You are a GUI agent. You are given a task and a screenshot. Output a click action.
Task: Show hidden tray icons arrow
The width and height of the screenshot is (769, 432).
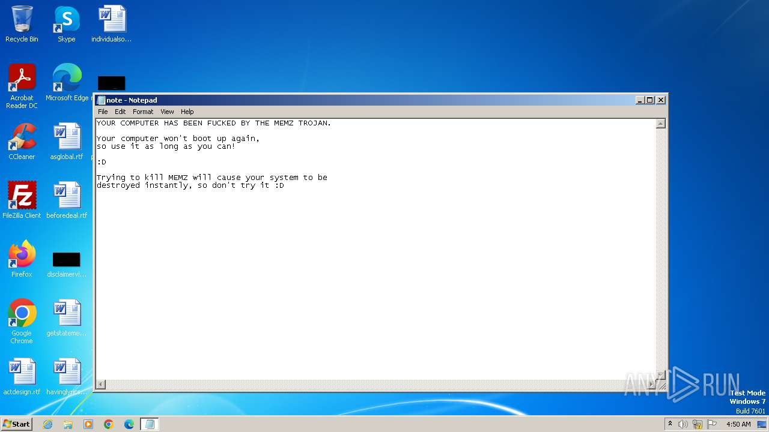pyautogui.click(x=670, y=424)
